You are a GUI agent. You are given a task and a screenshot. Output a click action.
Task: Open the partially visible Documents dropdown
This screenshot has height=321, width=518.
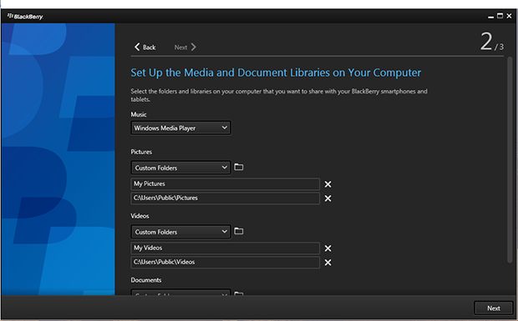tap(181, 293)
